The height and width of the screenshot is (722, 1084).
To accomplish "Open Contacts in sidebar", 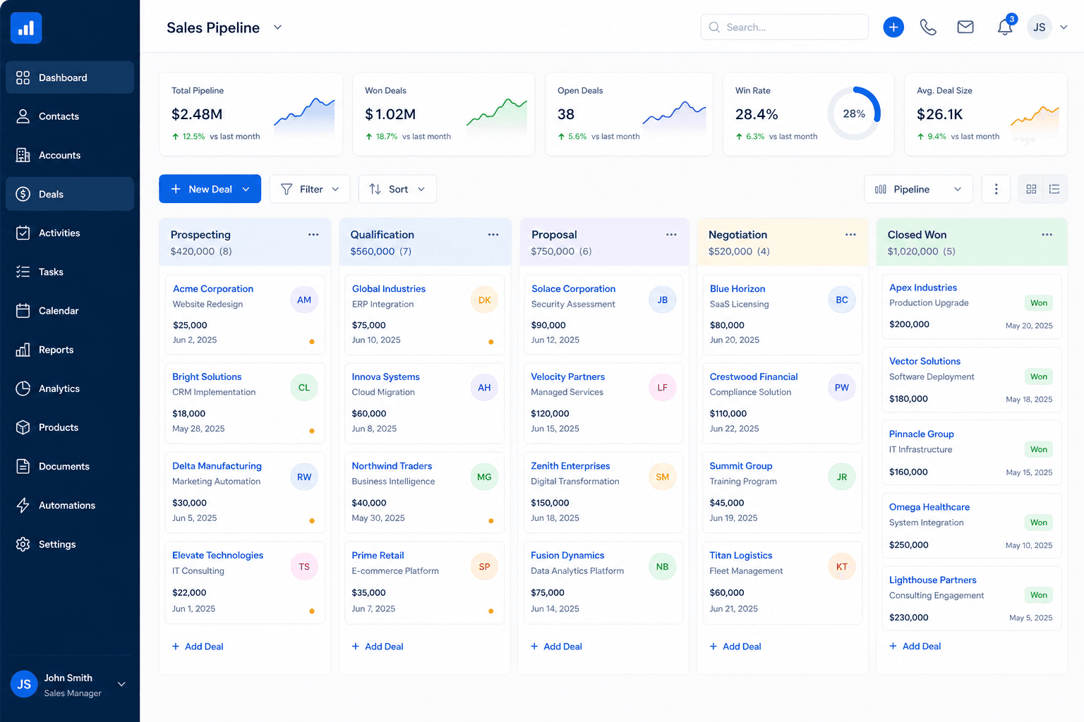I will pyautogui.click(x=70, y=116).
